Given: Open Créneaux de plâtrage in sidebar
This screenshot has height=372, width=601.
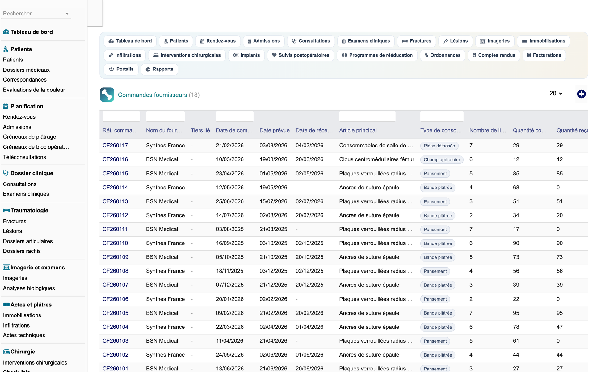Looking at the screenshot, I should [30, 137].
